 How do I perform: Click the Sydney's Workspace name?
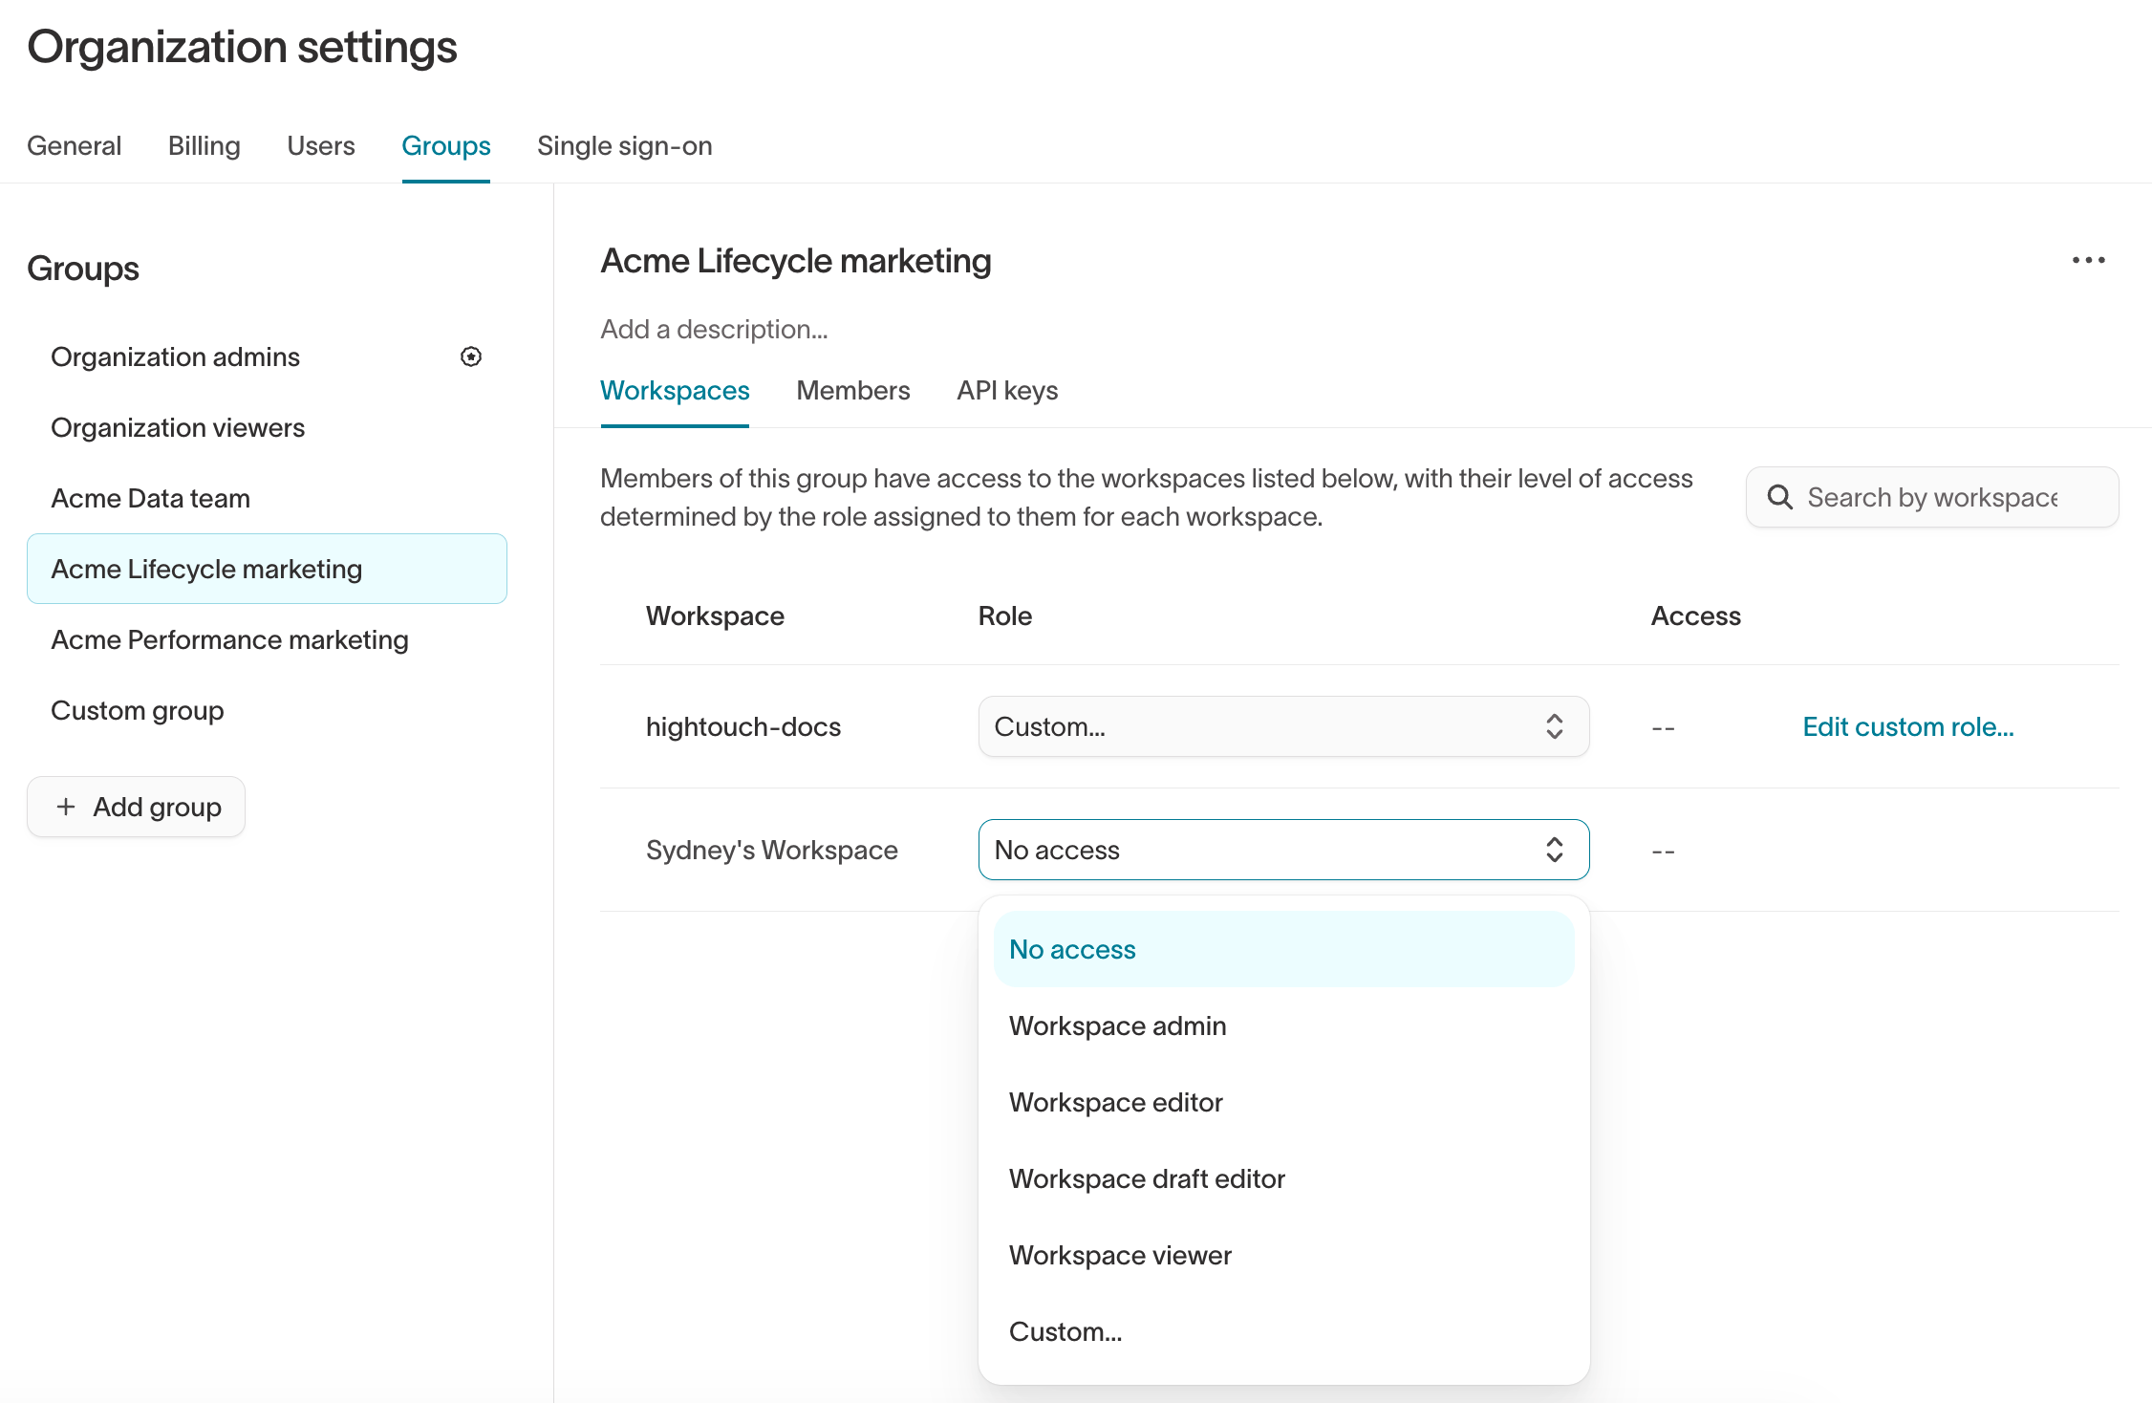772,850
